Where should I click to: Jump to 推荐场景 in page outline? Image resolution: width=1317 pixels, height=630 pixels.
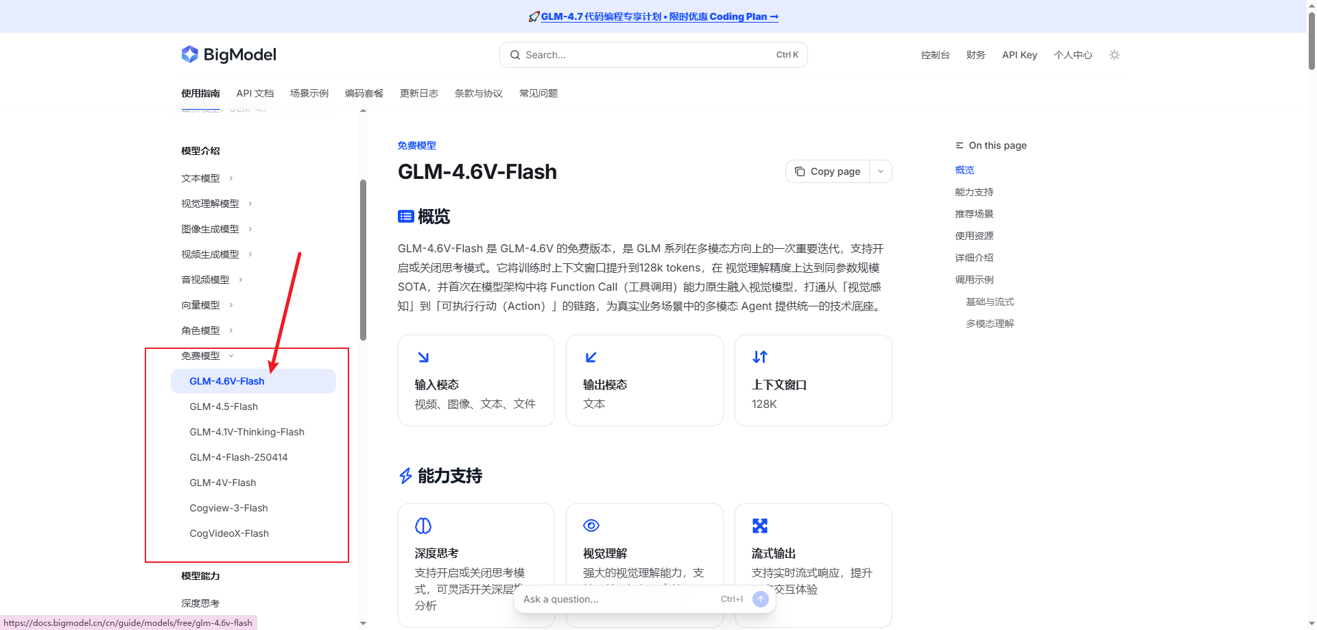tap(974, 214)
